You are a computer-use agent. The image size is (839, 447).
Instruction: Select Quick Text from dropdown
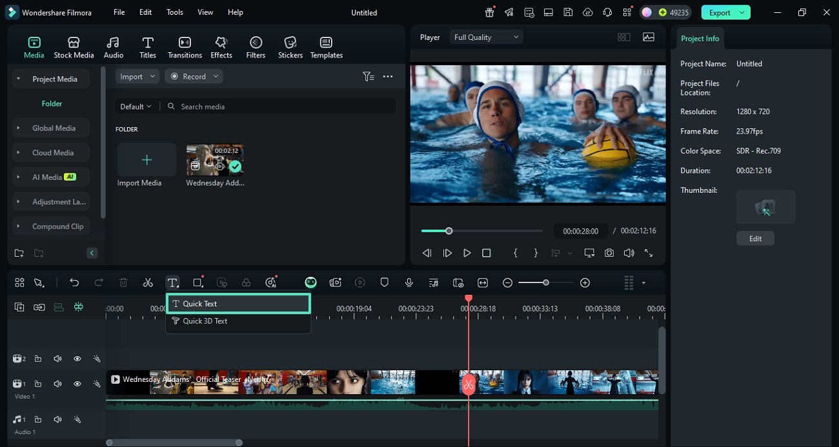coord(238,304)
